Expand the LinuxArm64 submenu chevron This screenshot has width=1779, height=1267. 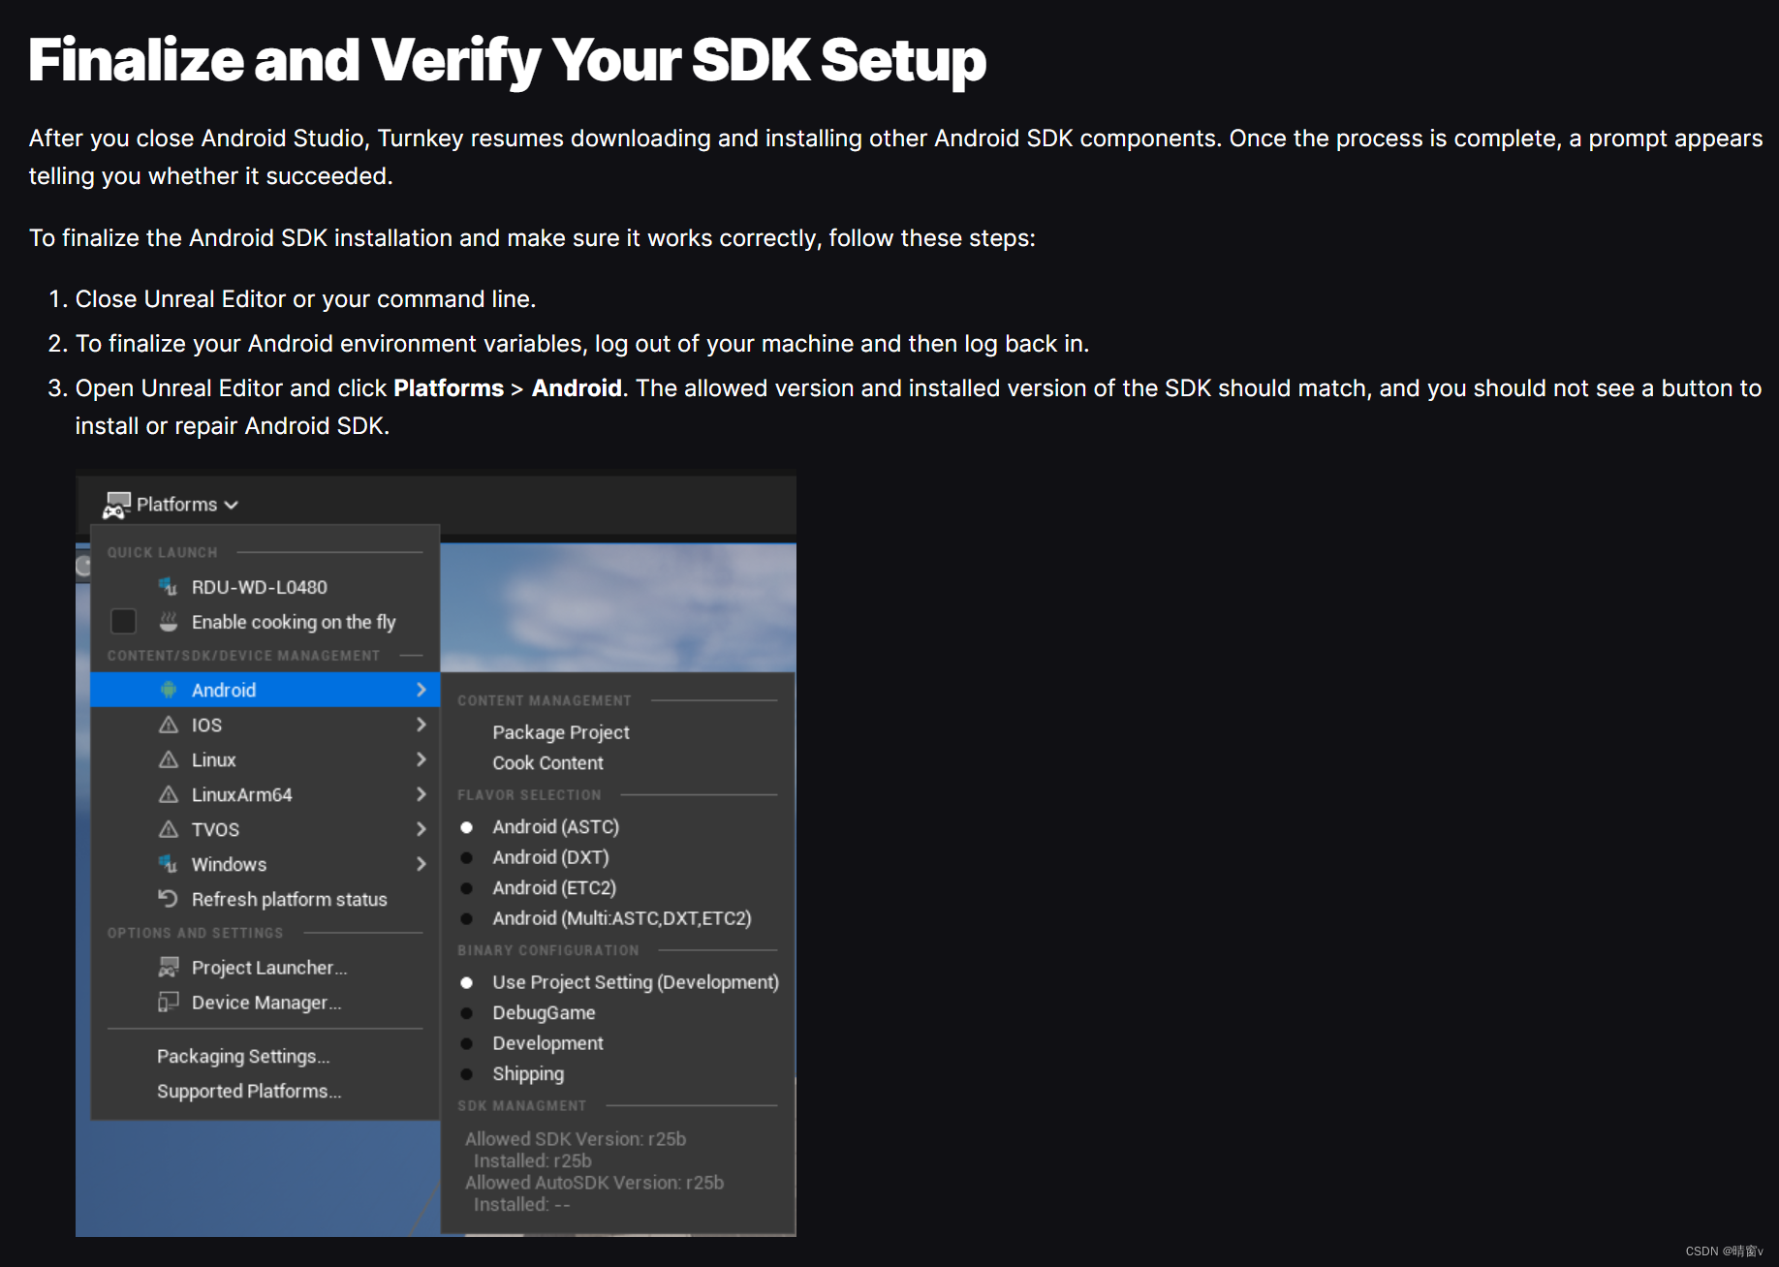pyautogui.click(x=421, y=794)
